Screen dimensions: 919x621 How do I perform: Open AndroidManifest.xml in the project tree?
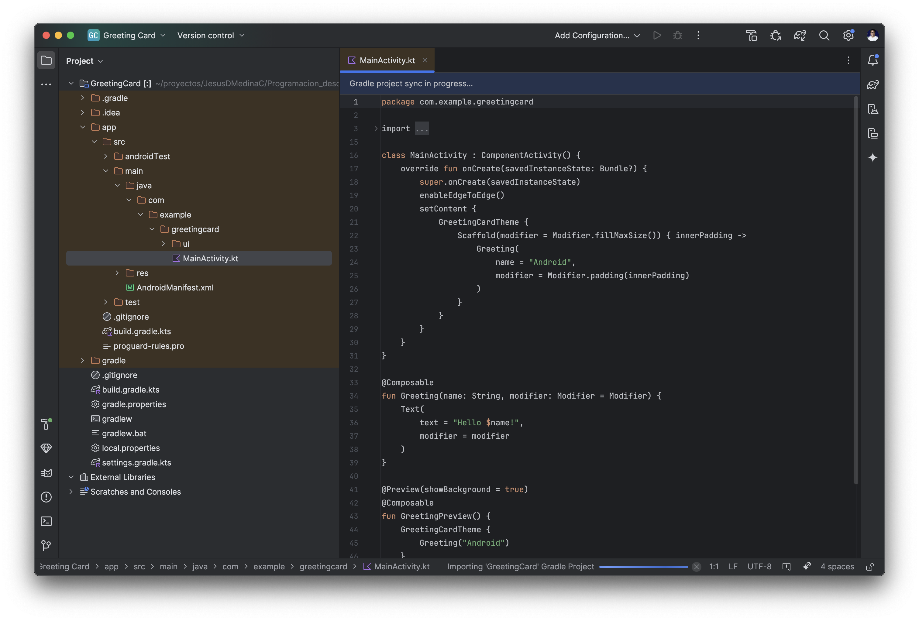175,288
